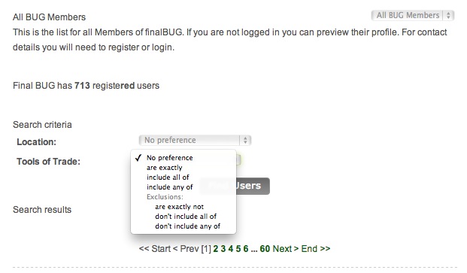This screenshot has height=273, width=467.
Task: Click the Next > pagination link
Action: click(286, 249)
